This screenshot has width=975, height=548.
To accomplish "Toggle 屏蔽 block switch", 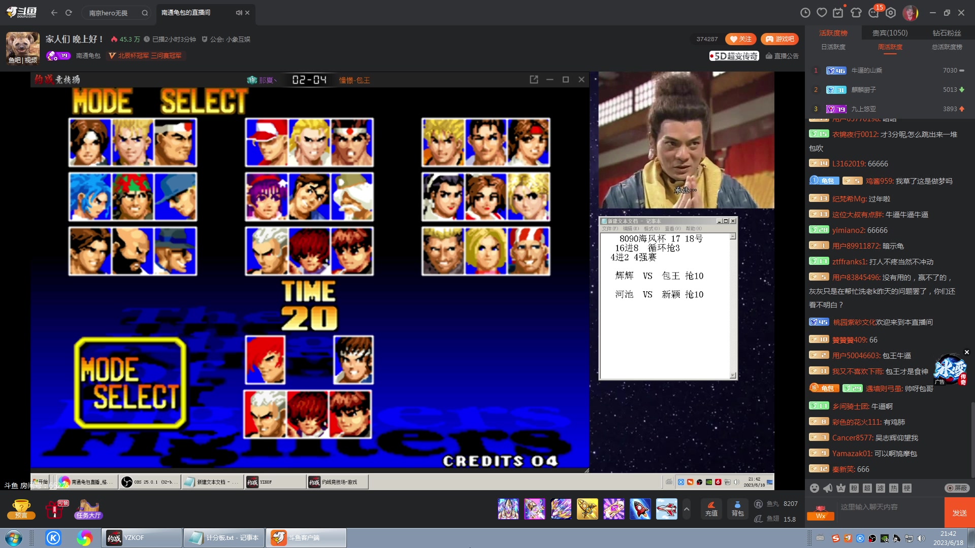I will pos(957,488).
